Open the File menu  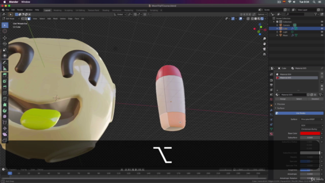tap(8, 10)
